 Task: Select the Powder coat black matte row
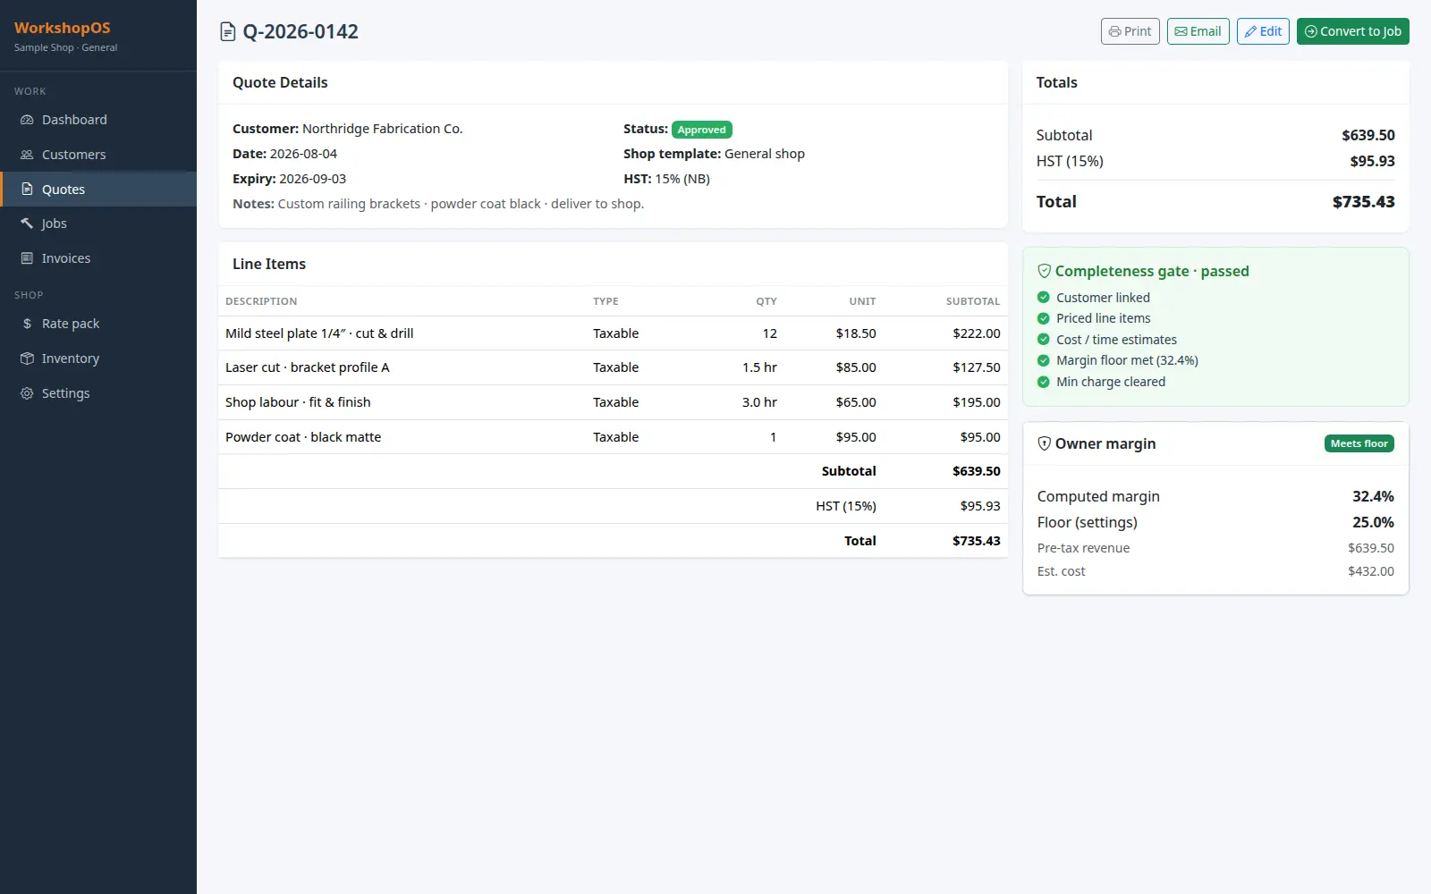tap(613, 437)
